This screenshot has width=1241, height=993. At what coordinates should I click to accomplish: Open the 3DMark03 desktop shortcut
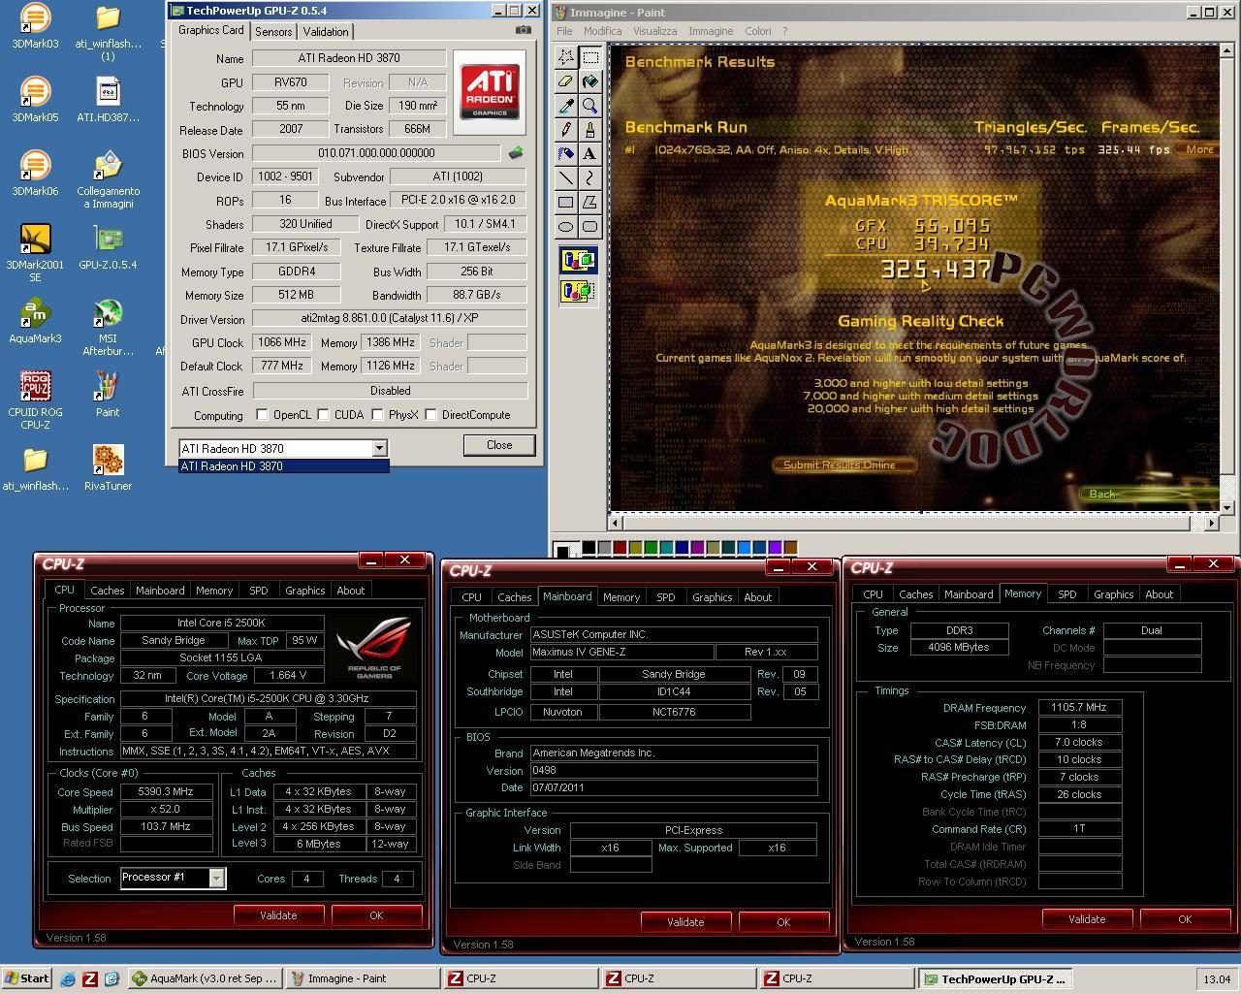click(35, 27)
